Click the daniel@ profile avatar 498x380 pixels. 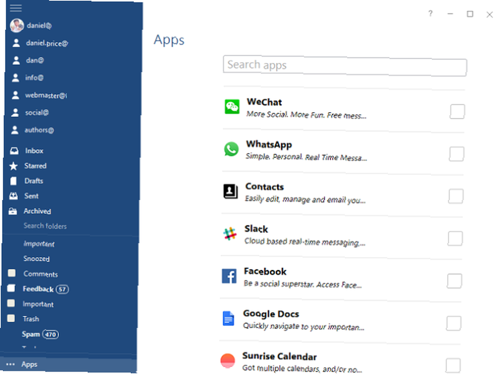click(17, 25)
